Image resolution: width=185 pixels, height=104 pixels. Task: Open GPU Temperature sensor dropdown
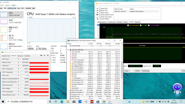[x=18, y=69]
